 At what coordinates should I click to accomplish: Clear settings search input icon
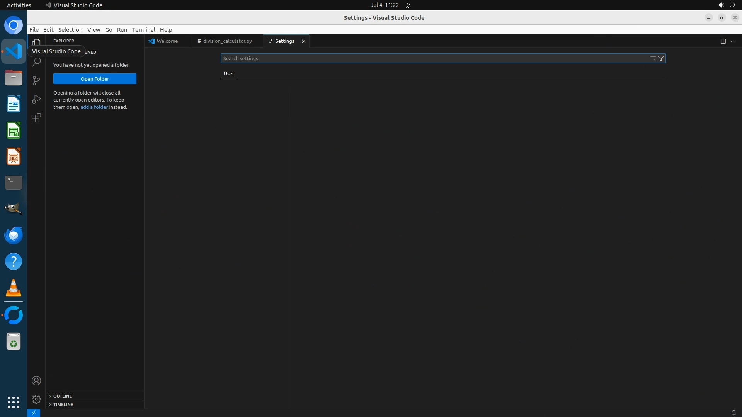click(x=653, y=58)
